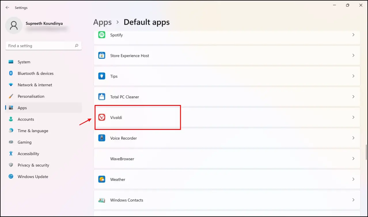Click the Personalisation brush icon
368x217 pixels.
[x=11, y=96]
